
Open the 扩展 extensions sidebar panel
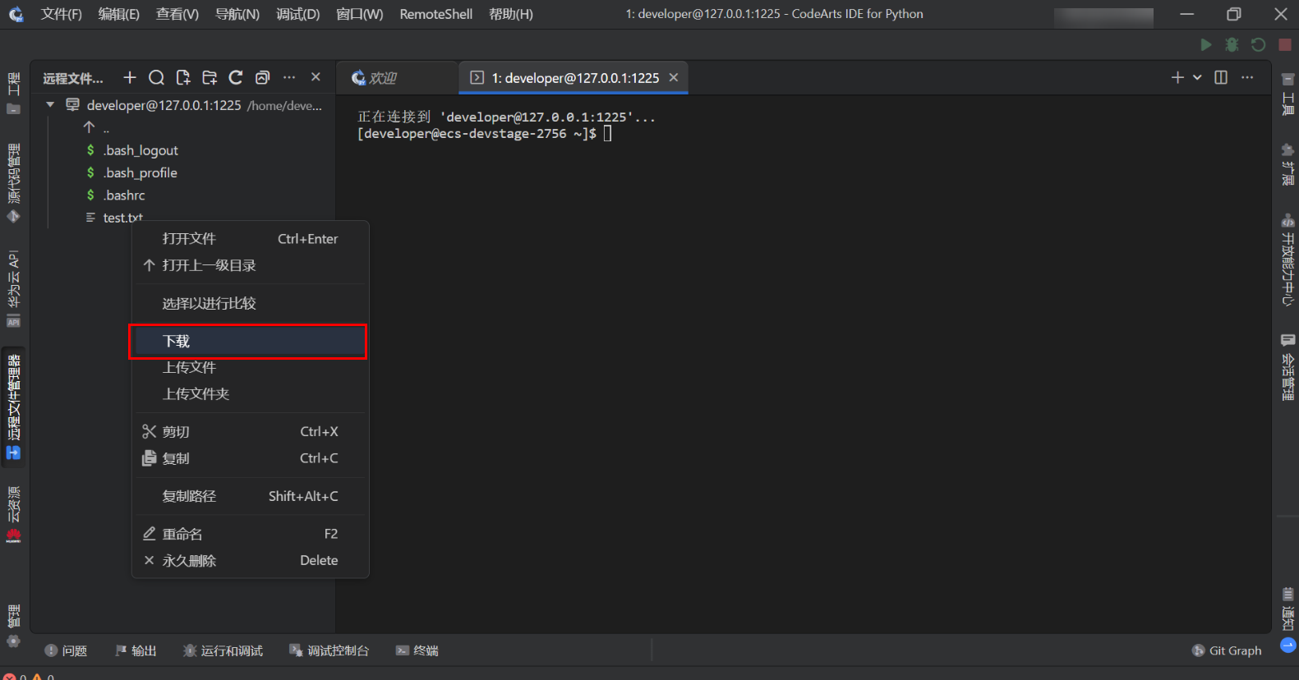click(x=1287, y=164)
